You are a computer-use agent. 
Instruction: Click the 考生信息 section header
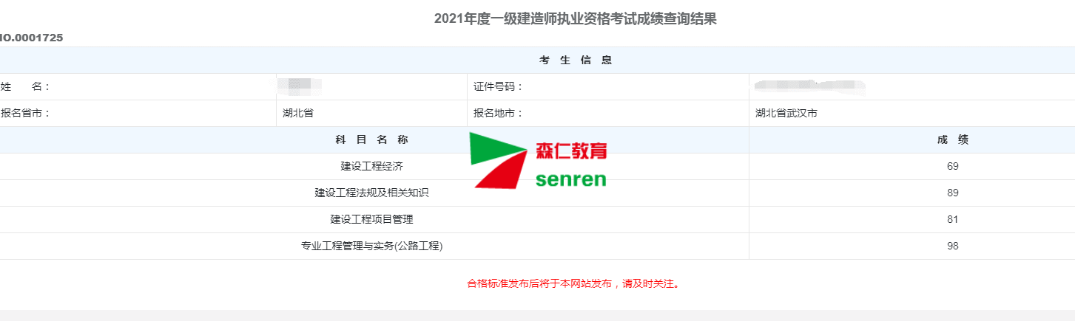(x=576, y=61)
